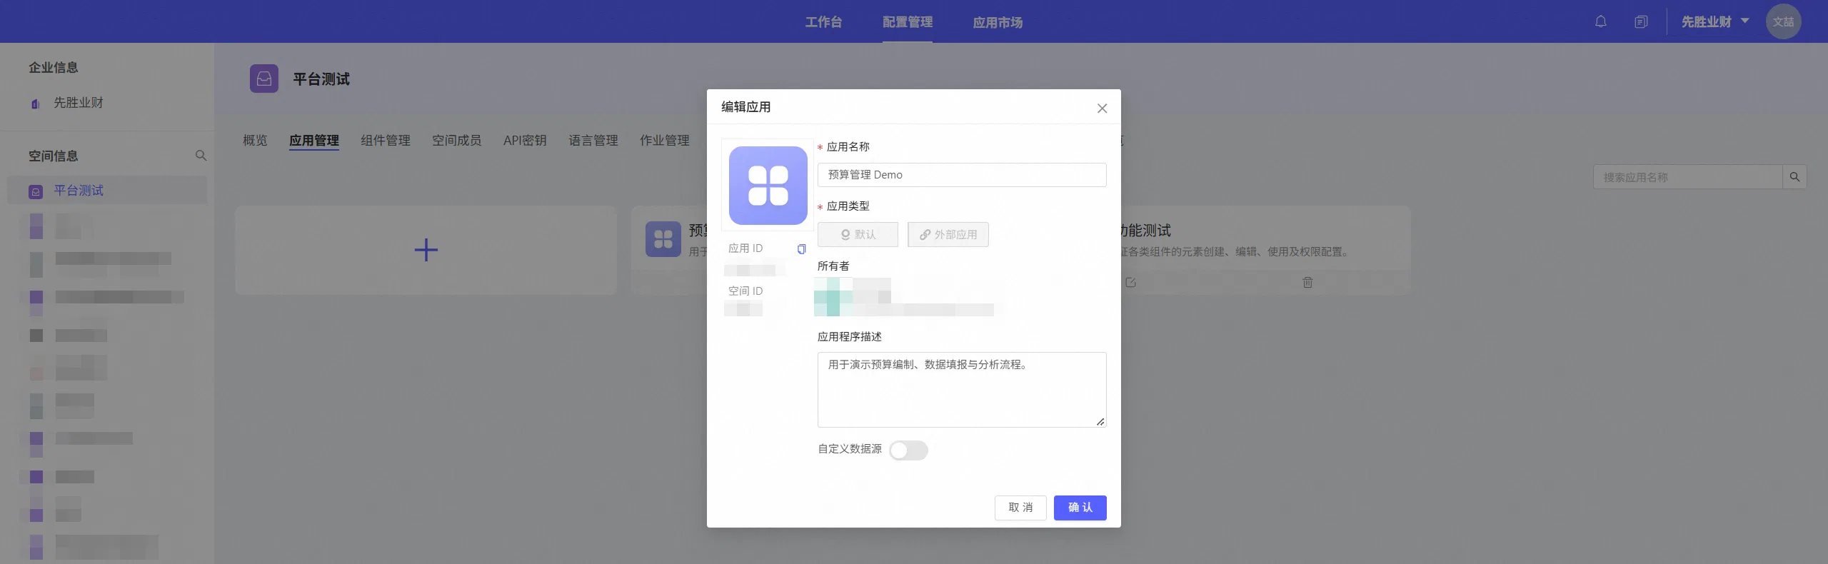Switch to the 组件管理 tab
Image resolution: width=1828 pixels, height=564 pixels.
(386, 140)
